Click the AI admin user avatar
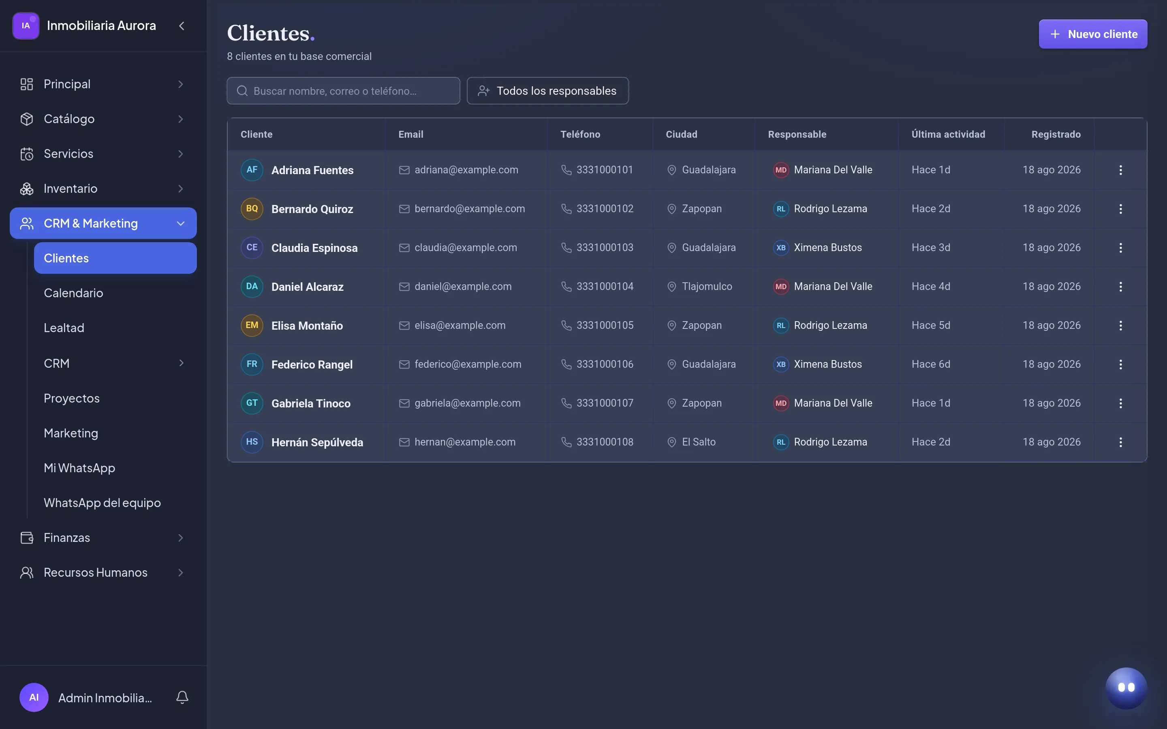The image size is (1167, 729). click(x=34, y=697)
